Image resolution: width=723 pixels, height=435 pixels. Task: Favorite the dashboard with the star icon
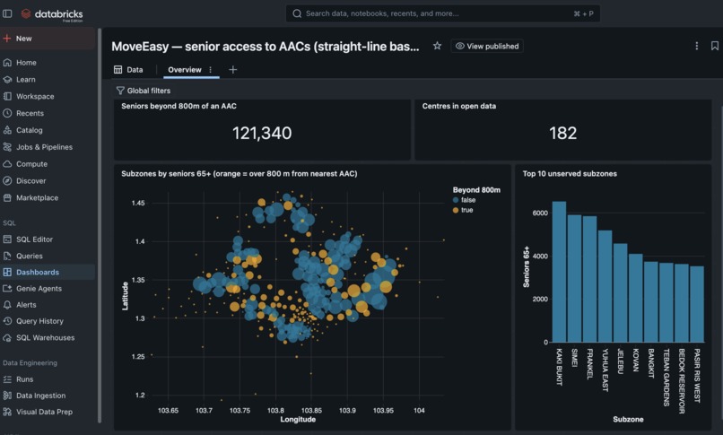[437, 46]
